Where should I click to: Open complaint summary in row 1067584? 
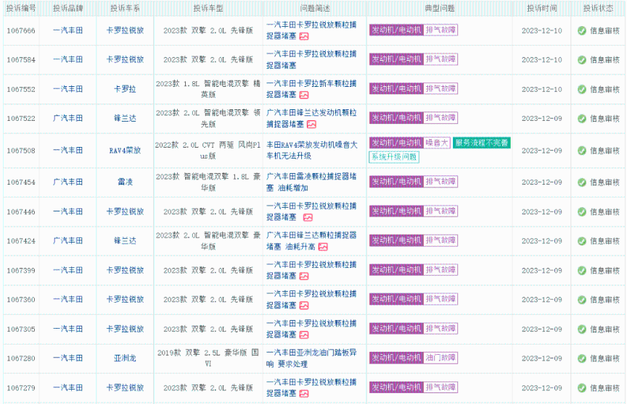click(311, 59)
